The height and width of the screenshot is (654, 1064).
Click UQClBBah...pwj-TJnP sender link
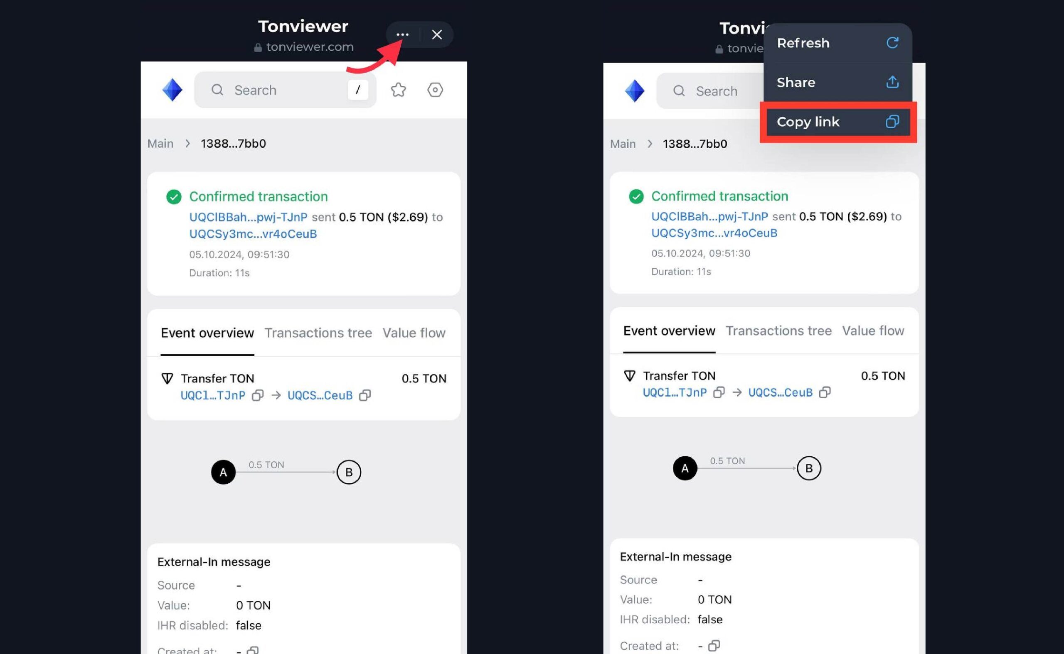248,217
